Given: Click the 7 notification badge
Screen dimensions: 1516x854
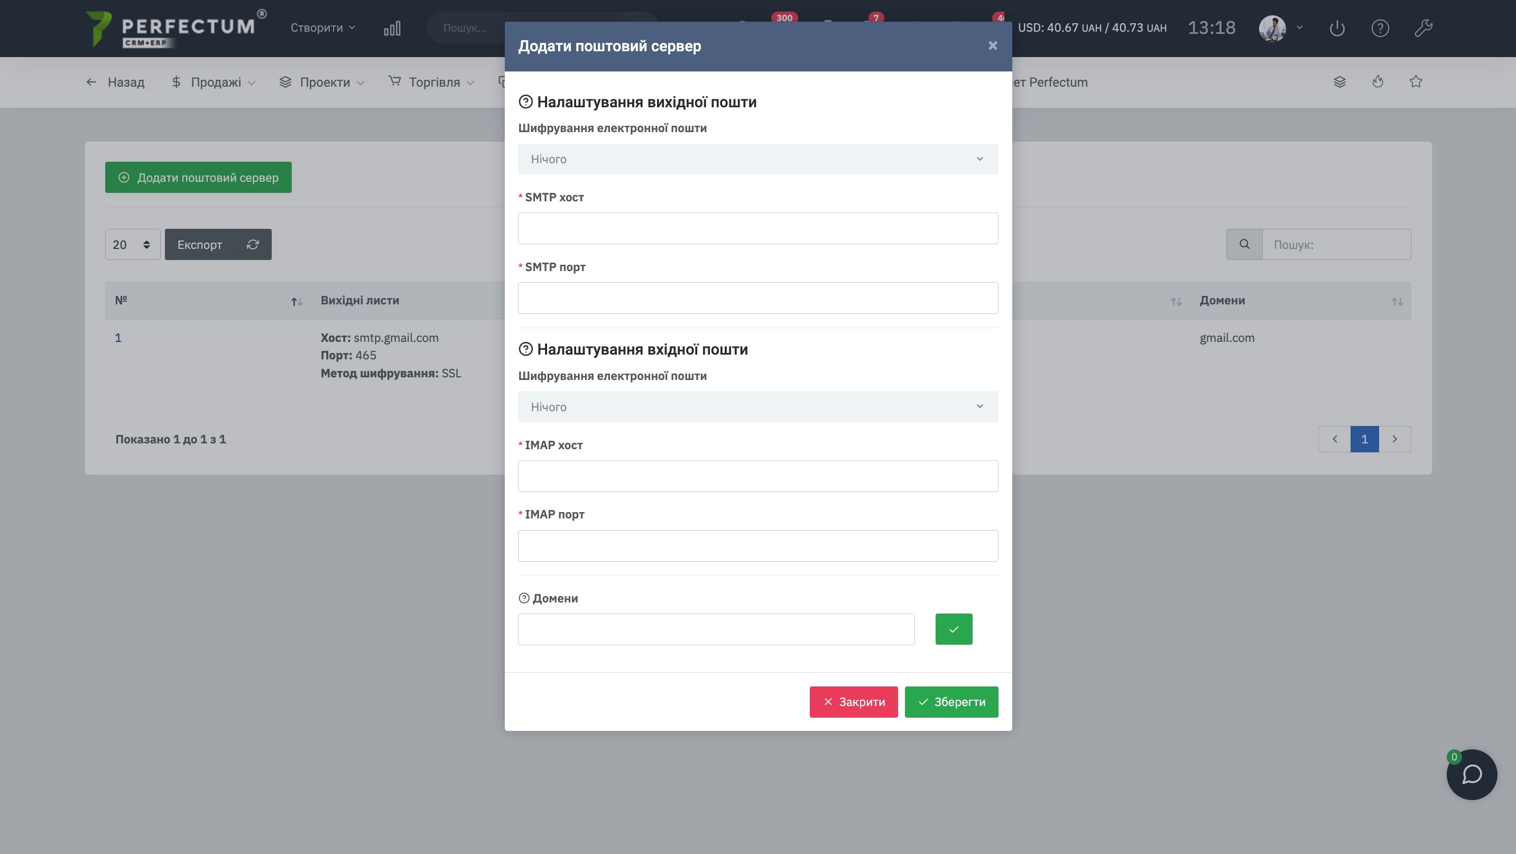Looking at the screenshot, I should [x=876, y=17].
